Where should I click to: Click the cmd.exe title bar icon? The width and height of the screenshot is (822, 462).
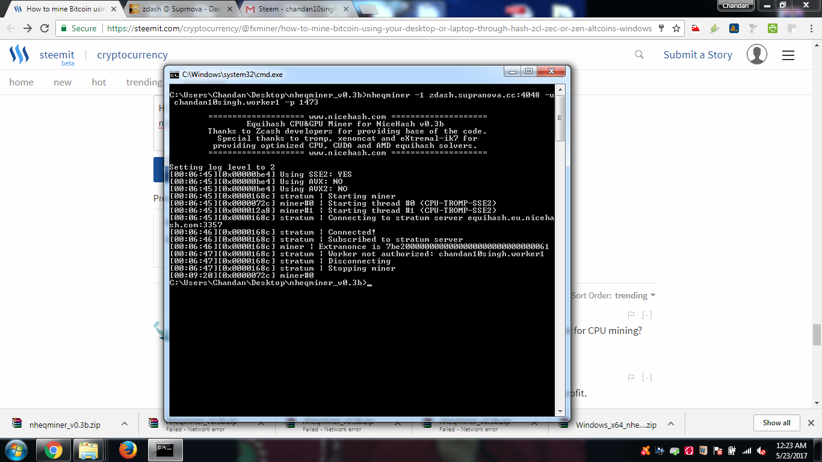pyautogui.click(x=175, y=75)
